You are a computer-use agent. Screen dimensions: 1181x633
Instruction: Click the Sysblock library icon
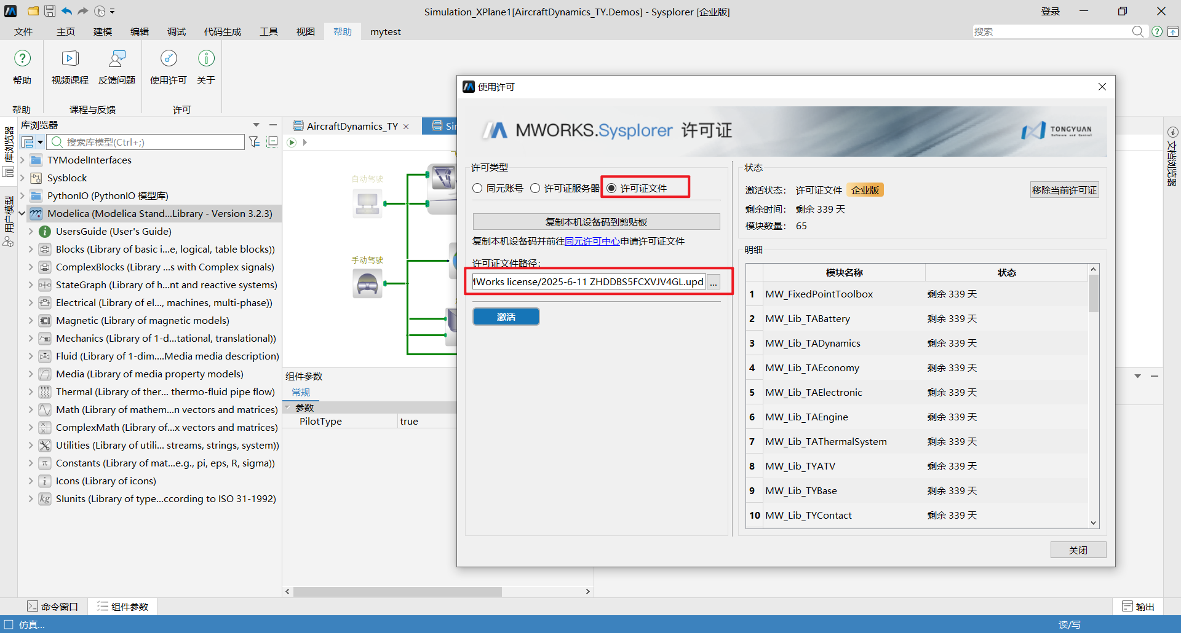tap(36, 178)
